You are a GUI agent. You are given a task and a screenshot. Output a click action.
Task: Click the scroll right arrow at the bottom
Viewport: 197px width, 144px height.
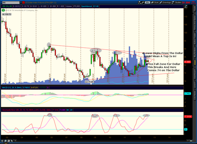click(x=188, y=141)
